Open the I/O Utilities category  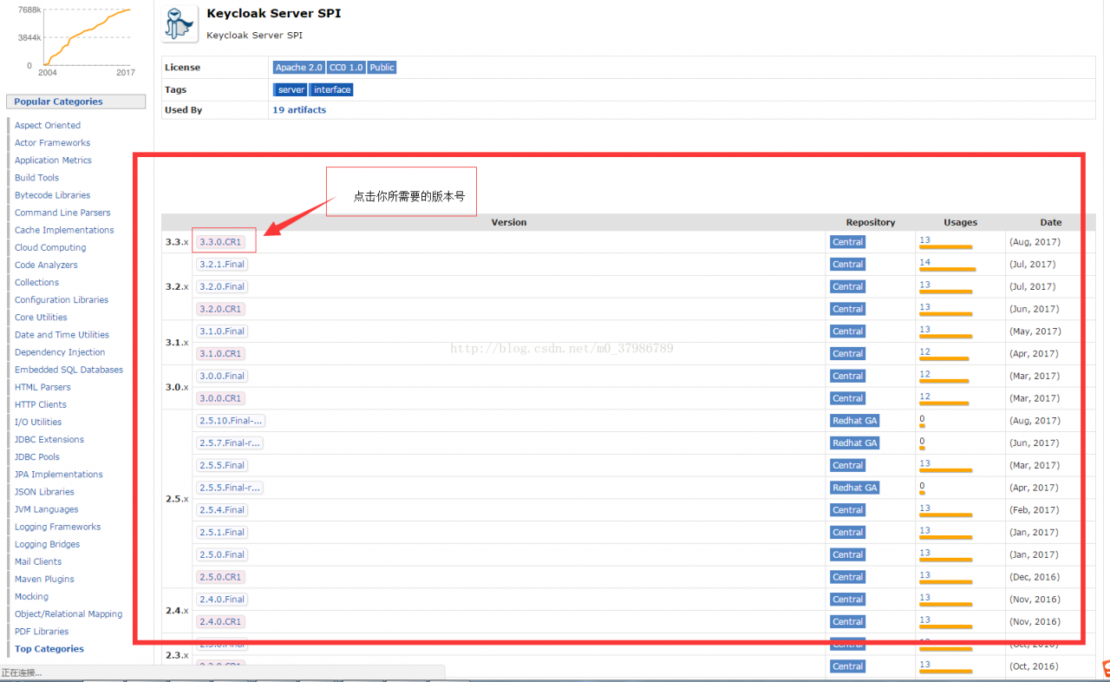38,422
